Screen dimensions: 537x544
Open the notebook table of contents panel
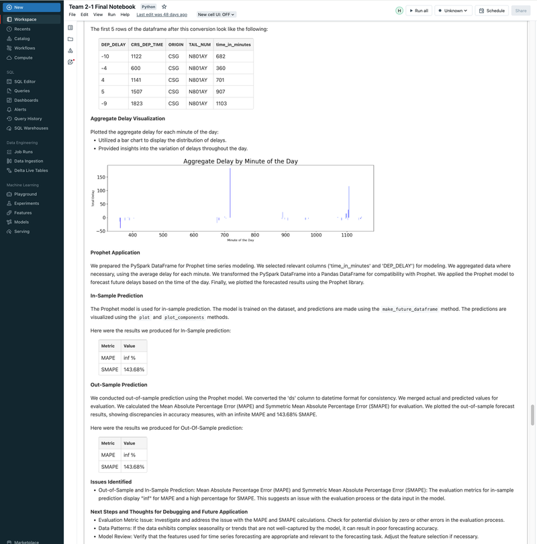70,28
